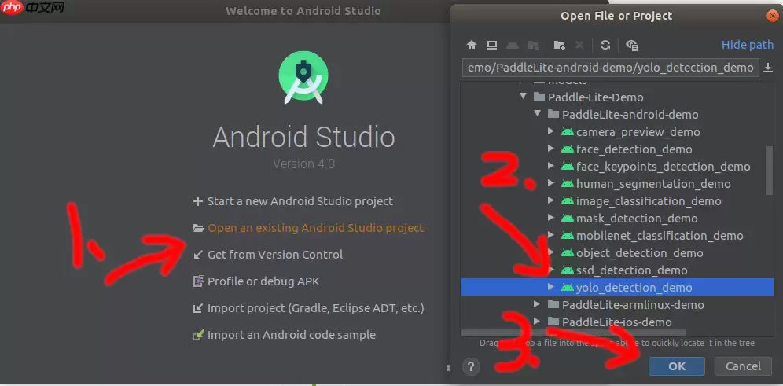Click the path history download-arrow icon
The height and width of the screenshot is (386, 783).
(x=768, y=68)
